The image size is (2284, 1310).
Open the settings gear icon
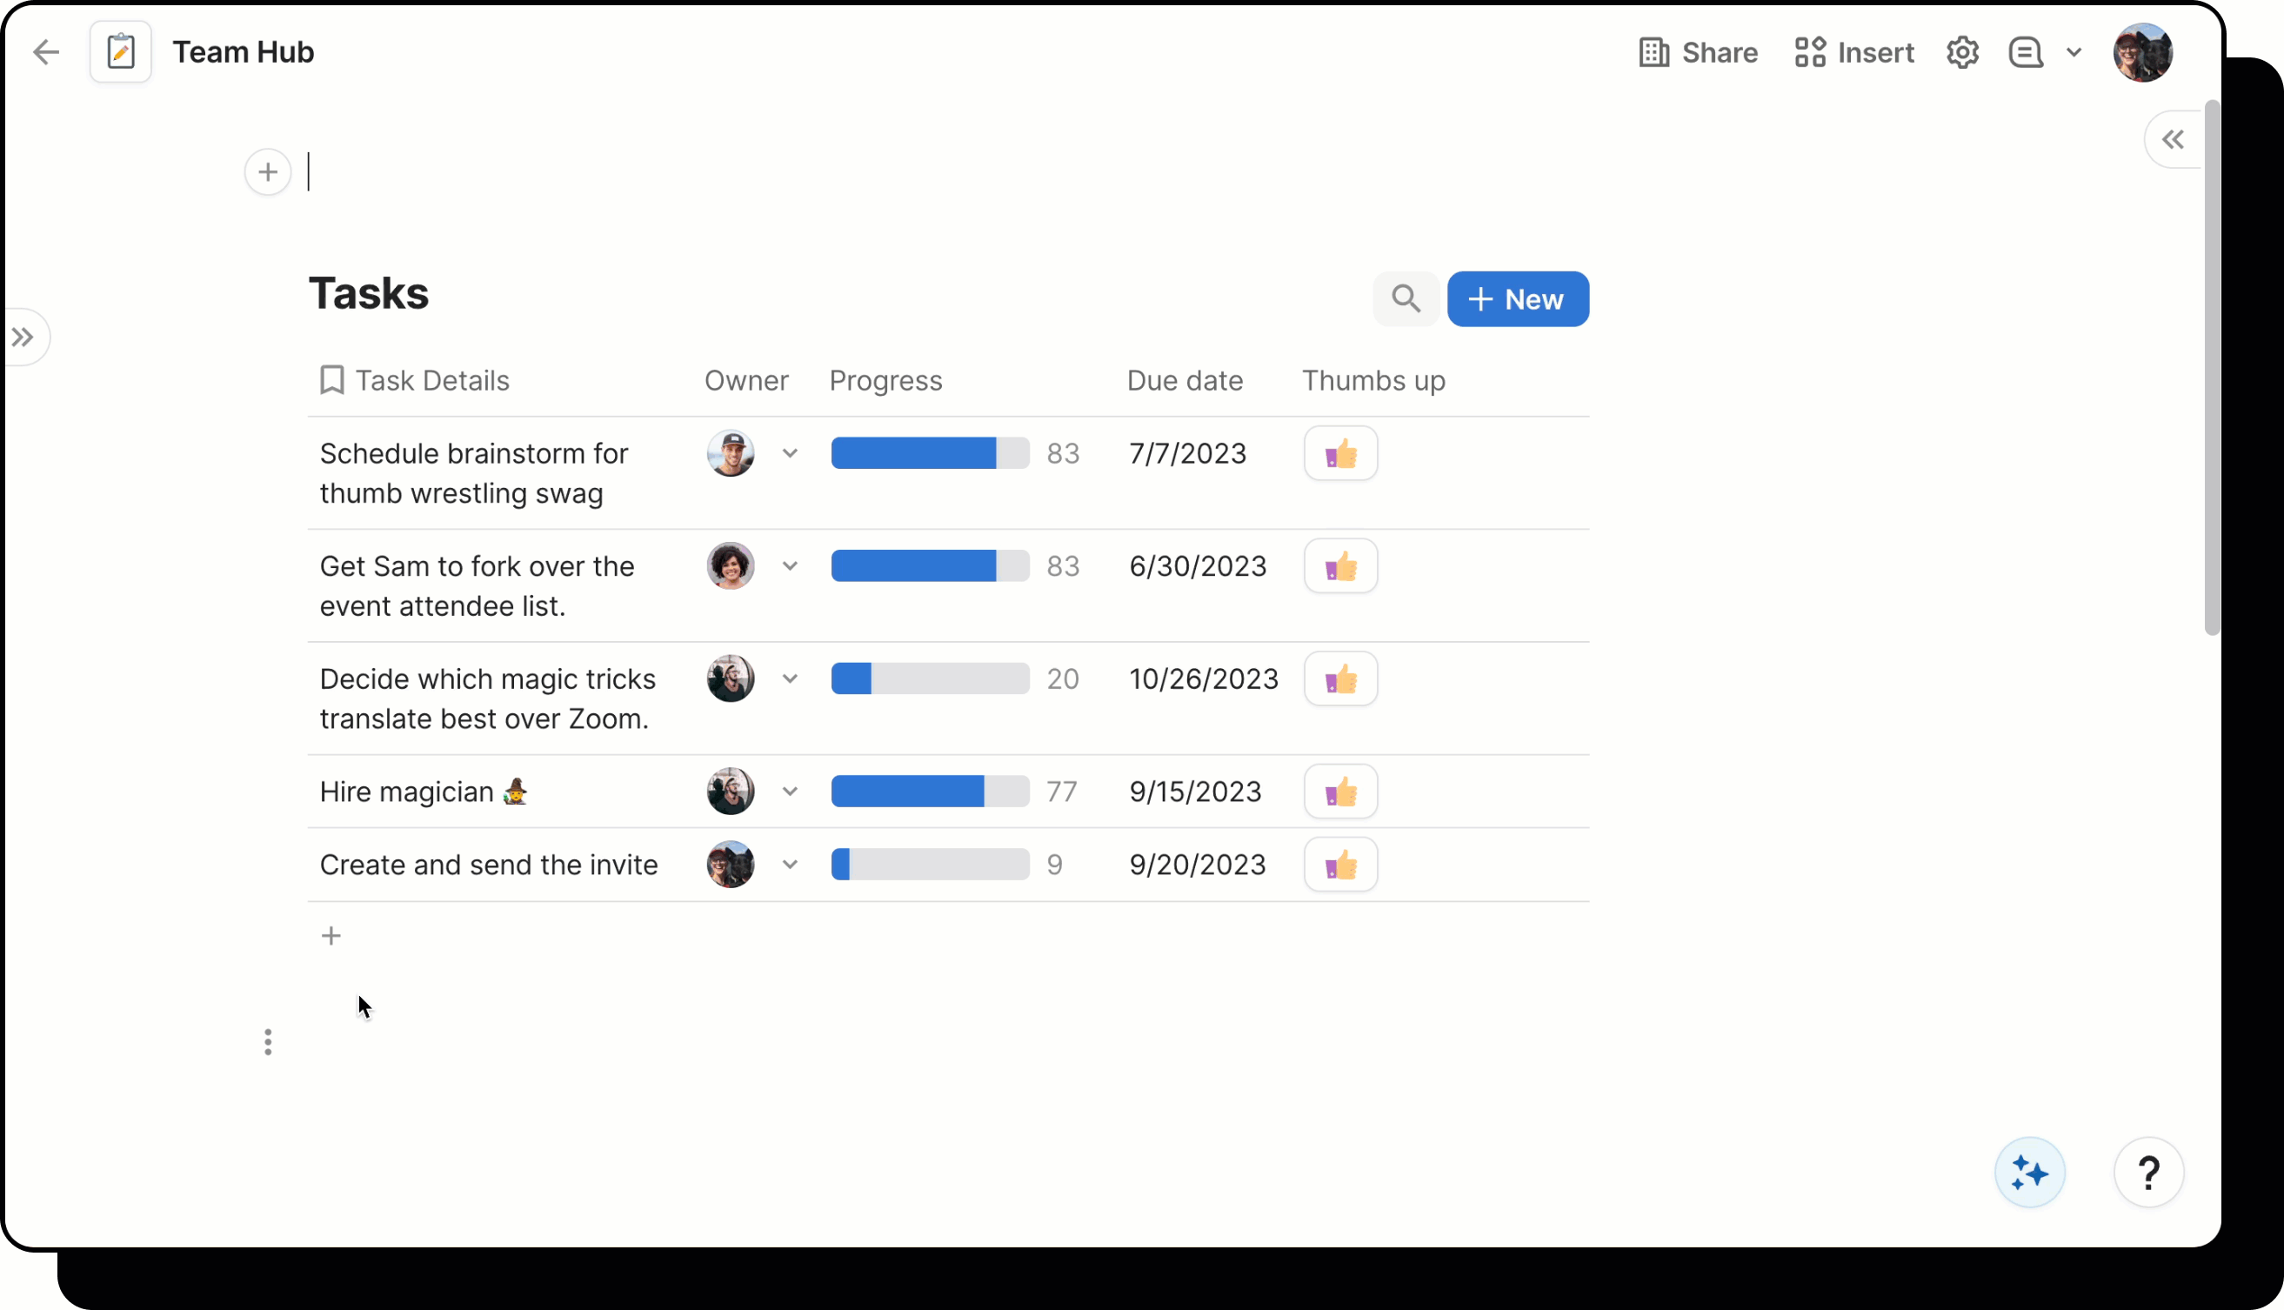1962,52
